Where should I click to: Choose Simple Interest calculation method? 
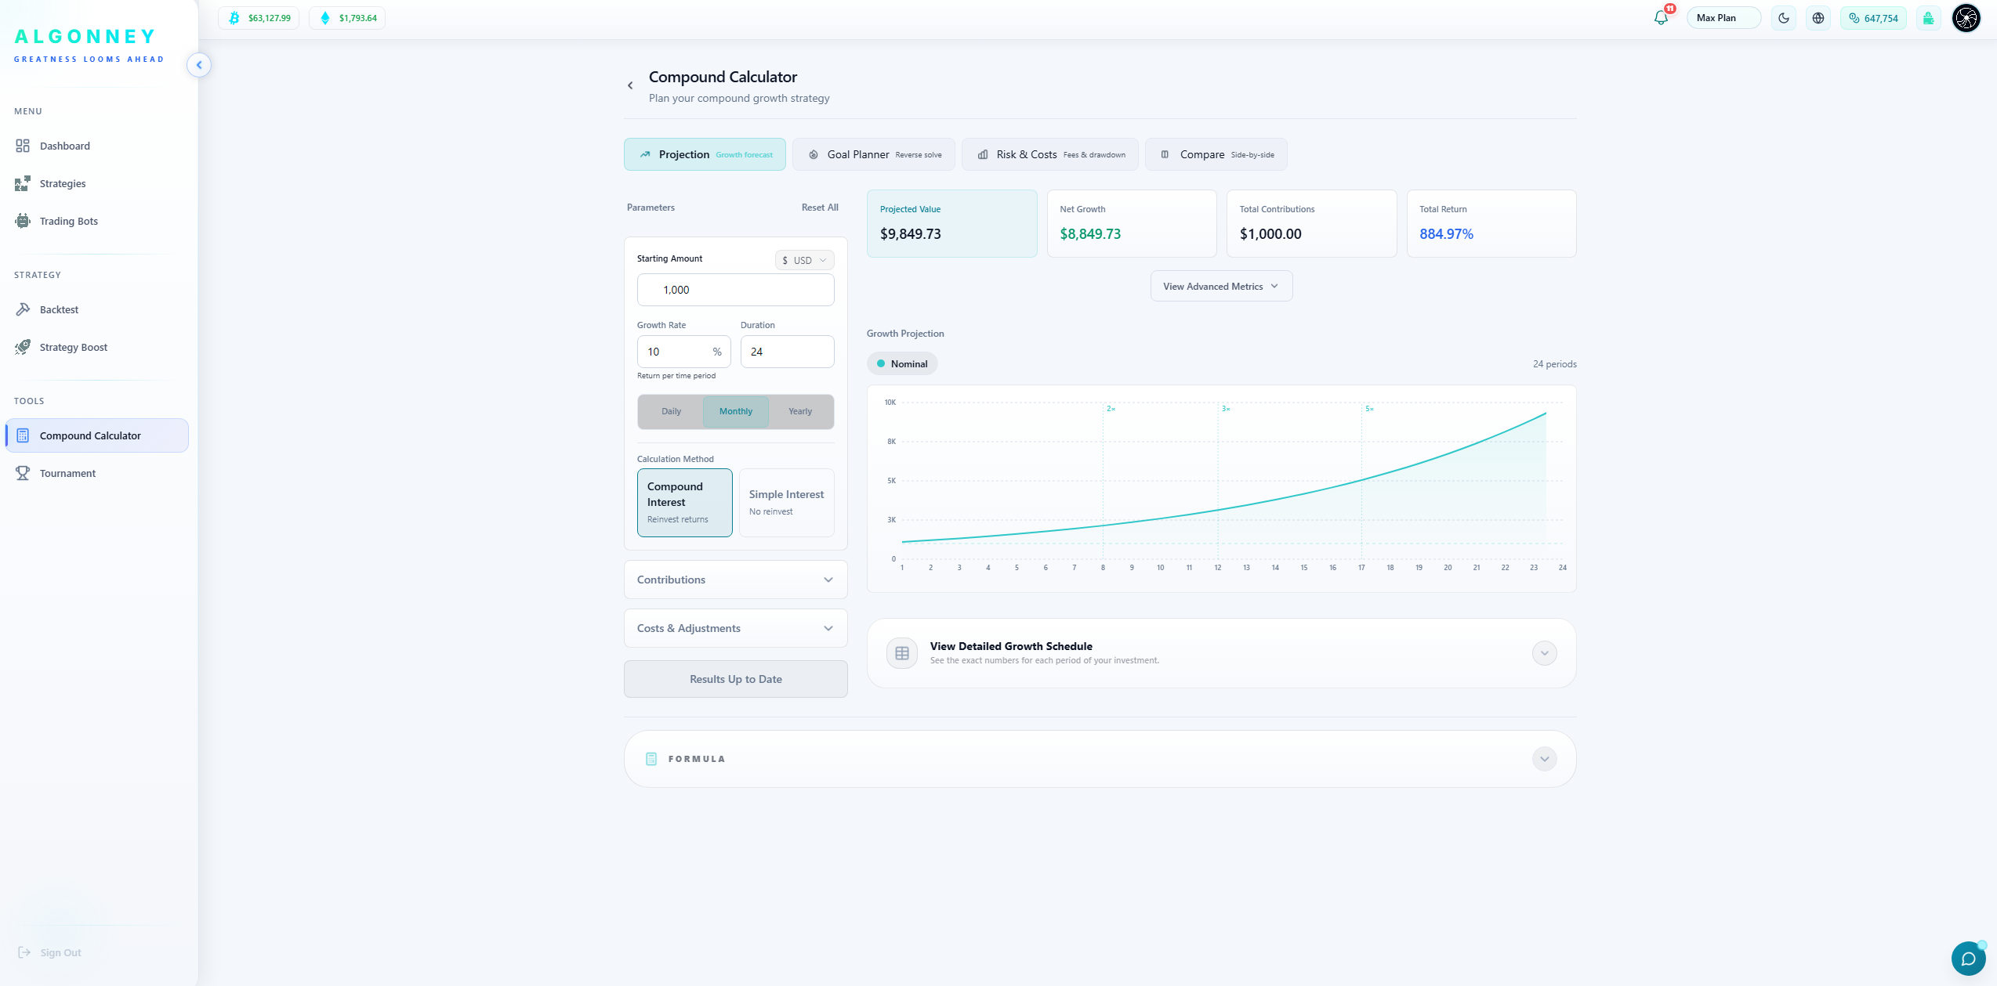(x=787, y=503)
